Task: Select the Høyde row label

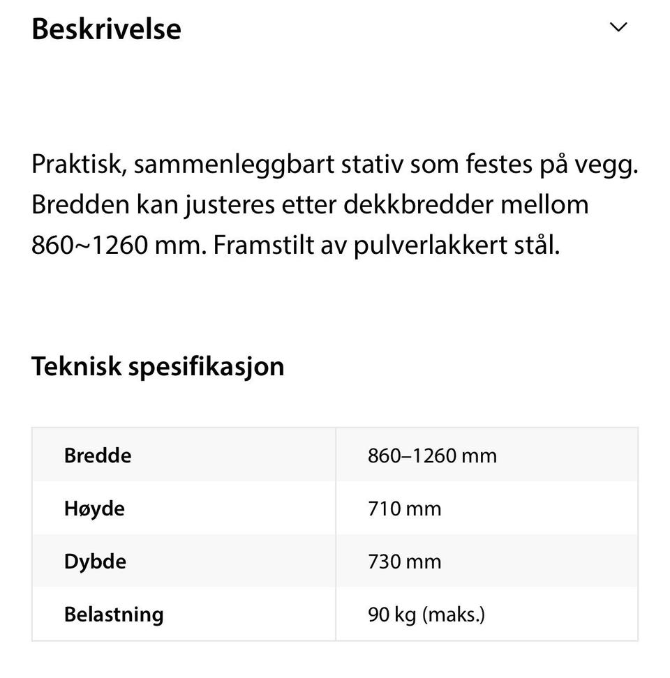Action: (x=94, y=508)
